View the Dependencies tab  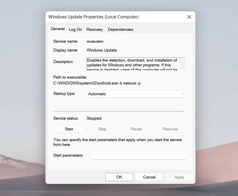point(120,29)
